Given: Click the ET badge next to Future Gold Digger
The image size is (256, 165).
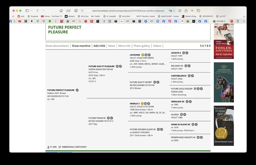Looking at the screenshot, I should (x=195, y=89).
